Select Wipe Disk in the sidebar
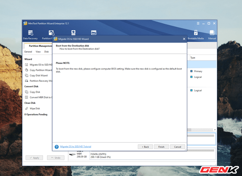The width and height of the screenshot is (242, 176). 35,108
